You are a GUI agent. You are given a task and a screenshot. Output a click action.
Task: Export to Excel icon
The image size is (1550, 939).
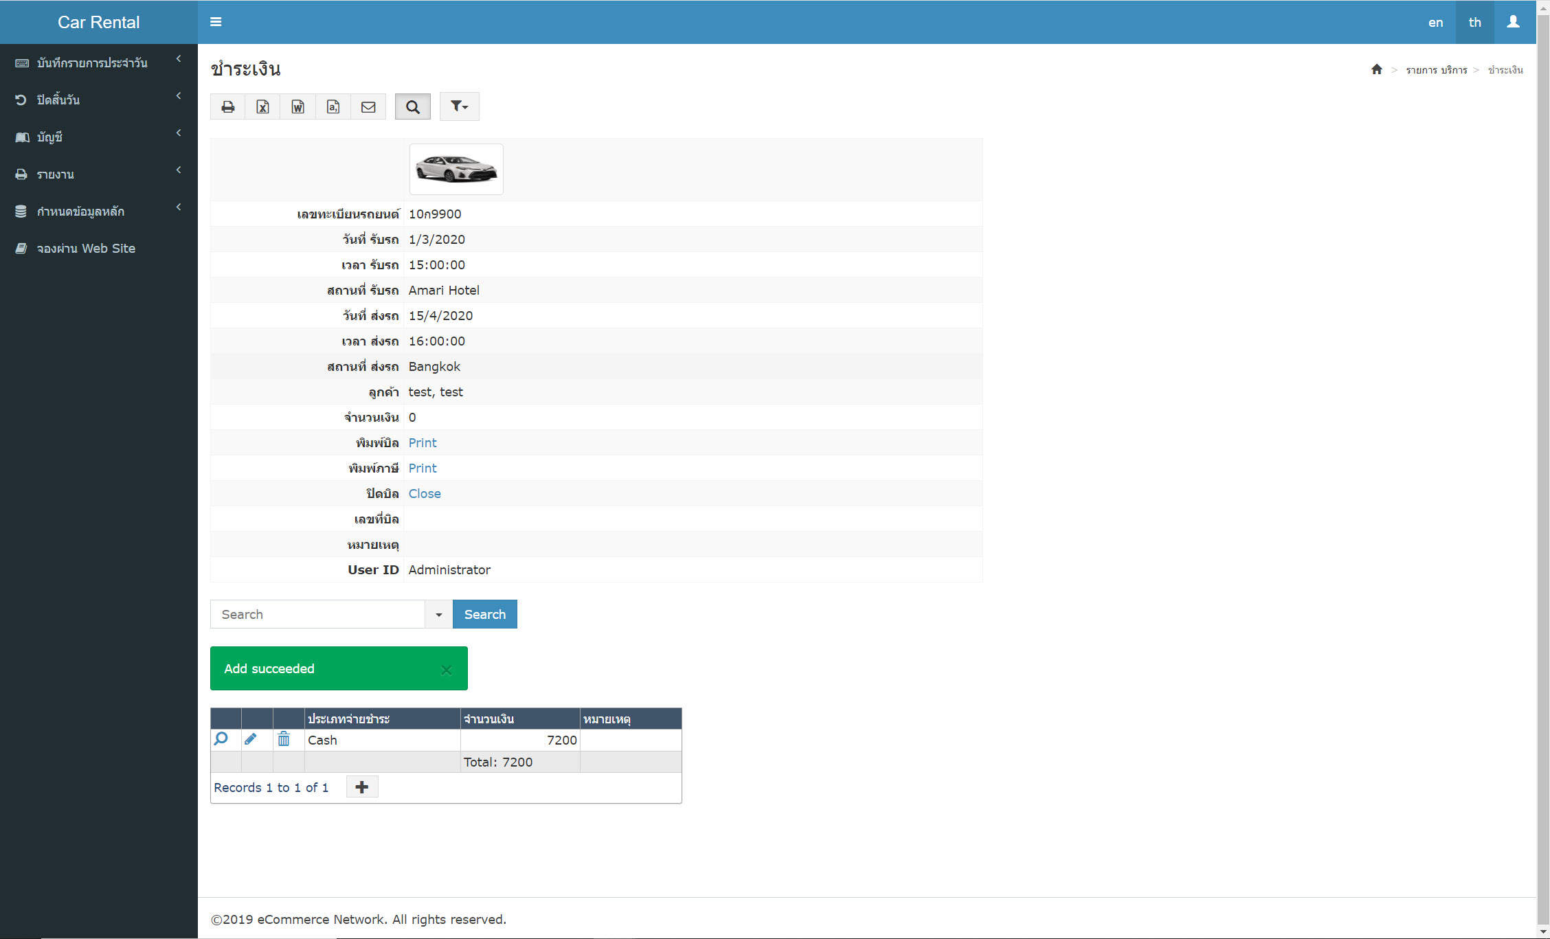pos(262,106)
